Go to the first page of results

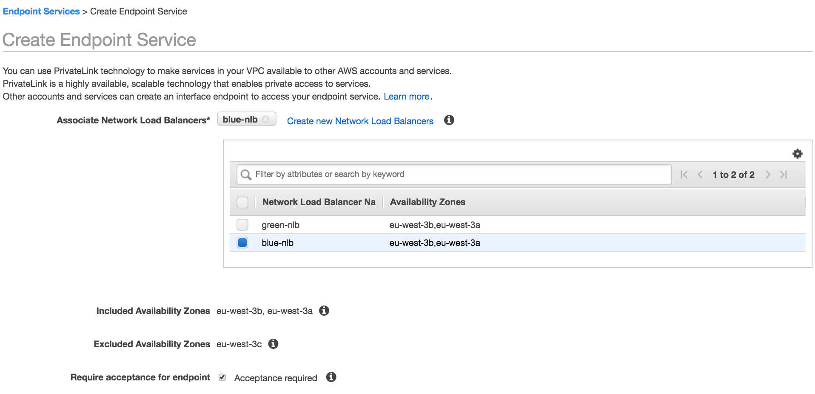coord(684,174)
